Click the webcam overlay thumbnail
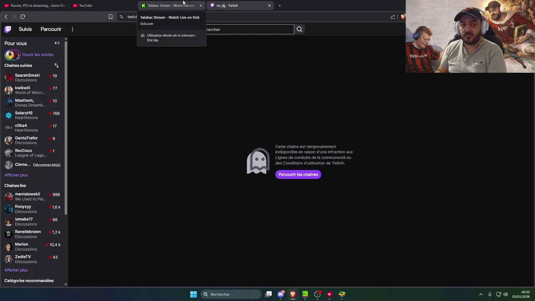This screenshot has height=301, width=535. point(470,36)
